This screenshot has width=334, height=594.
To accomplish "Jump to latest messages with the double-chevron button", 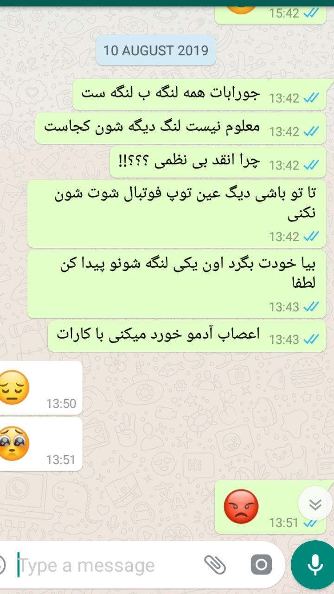I will click(315, 504).
